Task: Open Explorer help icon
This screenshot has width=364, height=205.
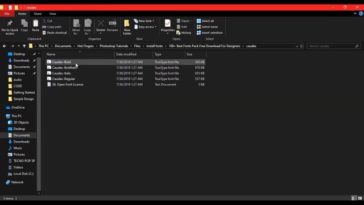Action: click(361, 14)
